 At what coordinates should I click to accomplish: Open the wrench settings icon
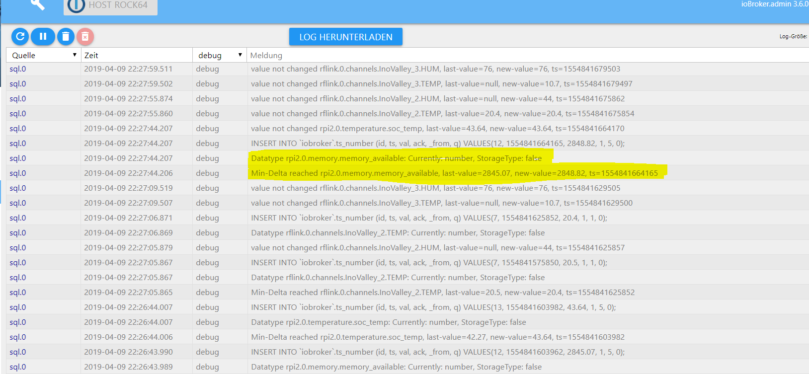click(x=38, y=4)
